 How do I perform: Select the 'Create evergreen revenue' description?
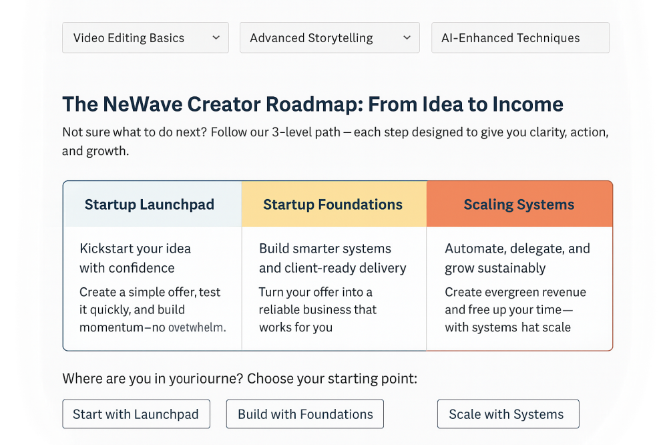(x=515, y=309)
